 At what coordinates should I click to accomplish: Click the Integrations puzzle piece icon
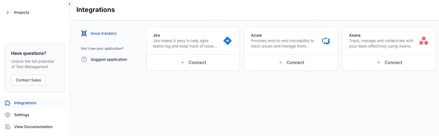pos(8,103)
